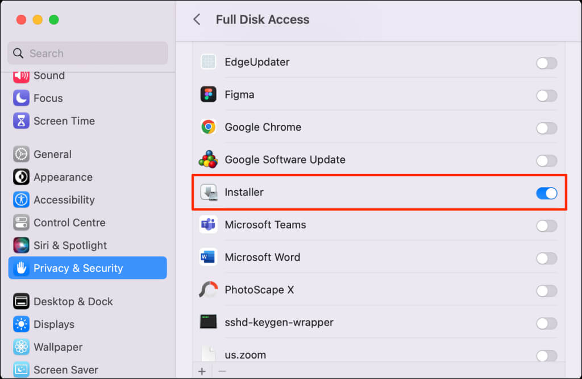Click the us.zoom document icon

point(208,354)
